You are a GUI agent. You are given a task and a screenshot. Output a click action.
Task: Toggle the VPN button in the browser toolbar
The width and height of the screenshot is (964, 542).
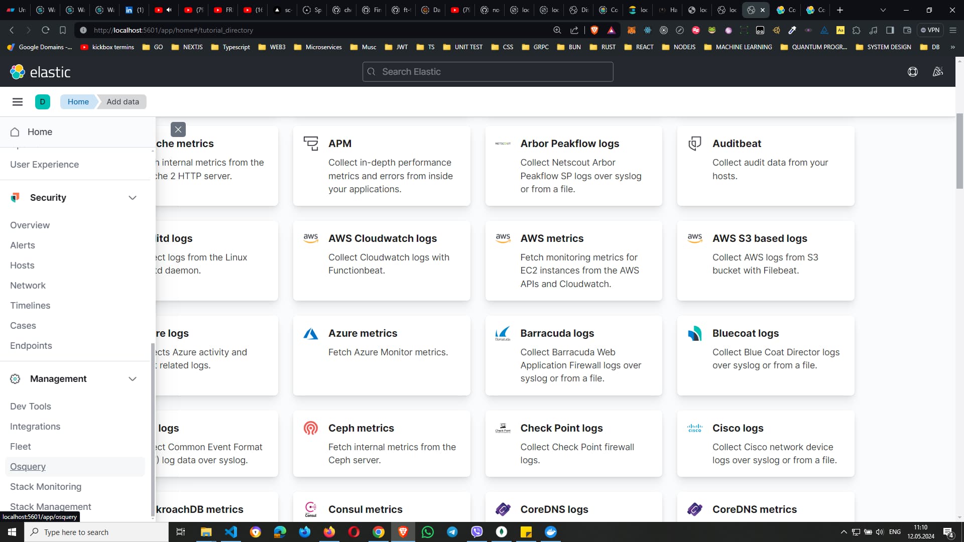tap(930, 30)
